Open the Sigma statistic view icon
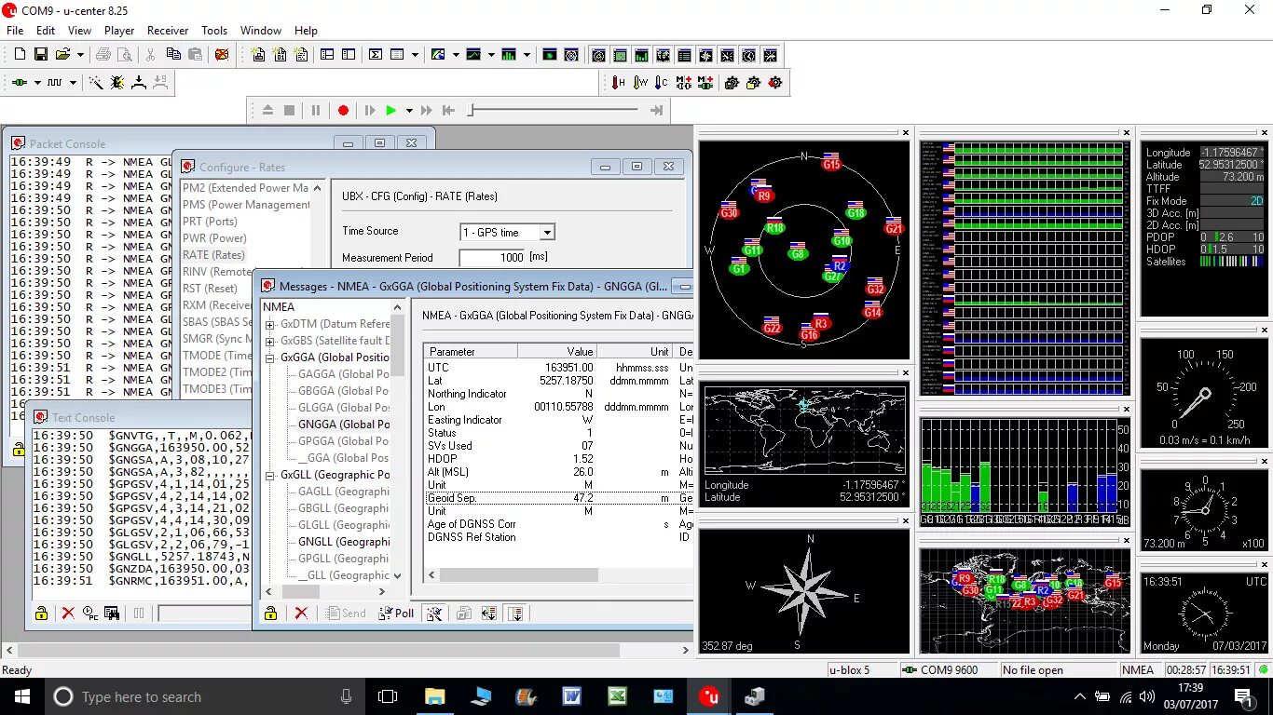This screenshot has width=1273, height=715. tap(376, 55)
